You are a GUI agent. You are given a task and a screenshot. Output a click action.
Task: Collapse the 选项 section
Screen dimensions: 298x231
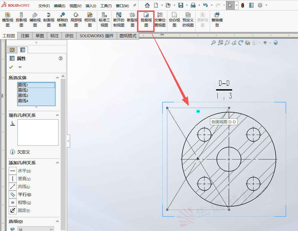click(x=57, y=221)
